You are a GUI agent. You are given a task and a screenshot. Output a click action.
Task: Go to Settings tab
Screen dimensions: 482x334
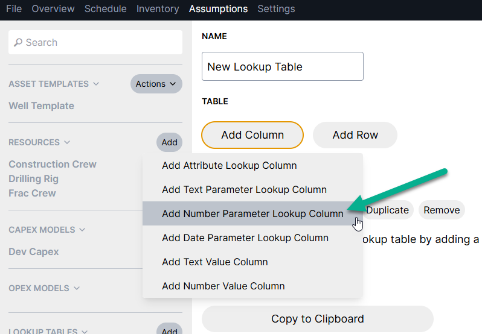point(276,9)
